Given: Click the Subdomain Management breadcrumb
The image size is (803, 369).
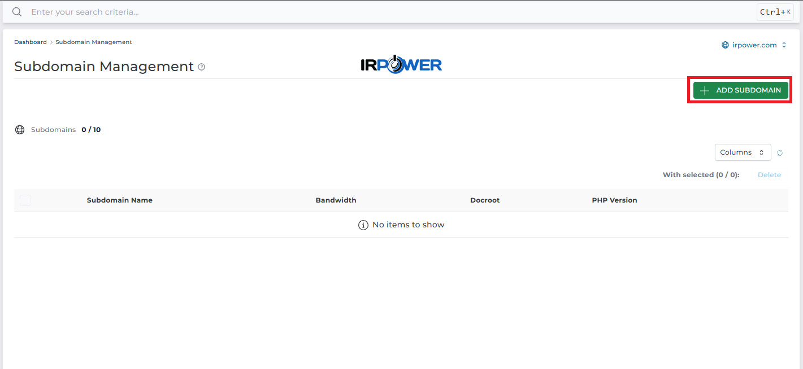Looking at the screenshot, I should (x=94, y=42).
